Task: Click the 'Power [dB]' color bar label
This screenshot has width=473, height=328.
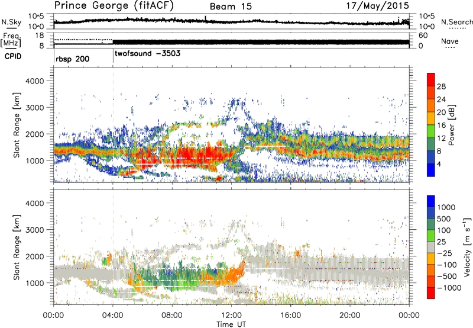Action: click(x=451, y=125)
